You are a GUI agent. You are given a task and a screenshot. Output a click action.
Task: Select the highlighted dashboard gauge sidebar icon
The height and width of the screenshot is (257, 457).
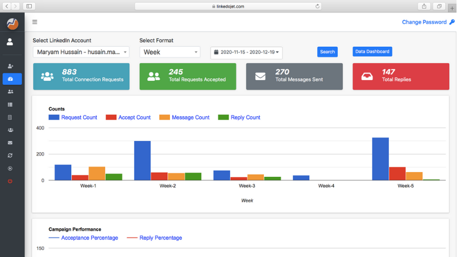point(12,79)
